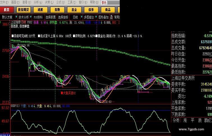Click the lock icon beside 图形叠加
This screenshot has height=136, width=212.
pyautogui.click(x=111, y=17)
